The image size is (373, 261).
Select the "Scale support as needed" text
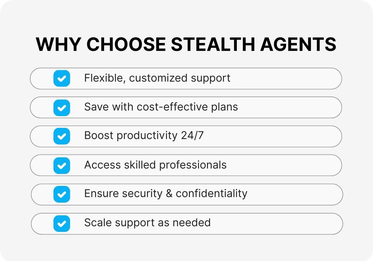point(147,223)
